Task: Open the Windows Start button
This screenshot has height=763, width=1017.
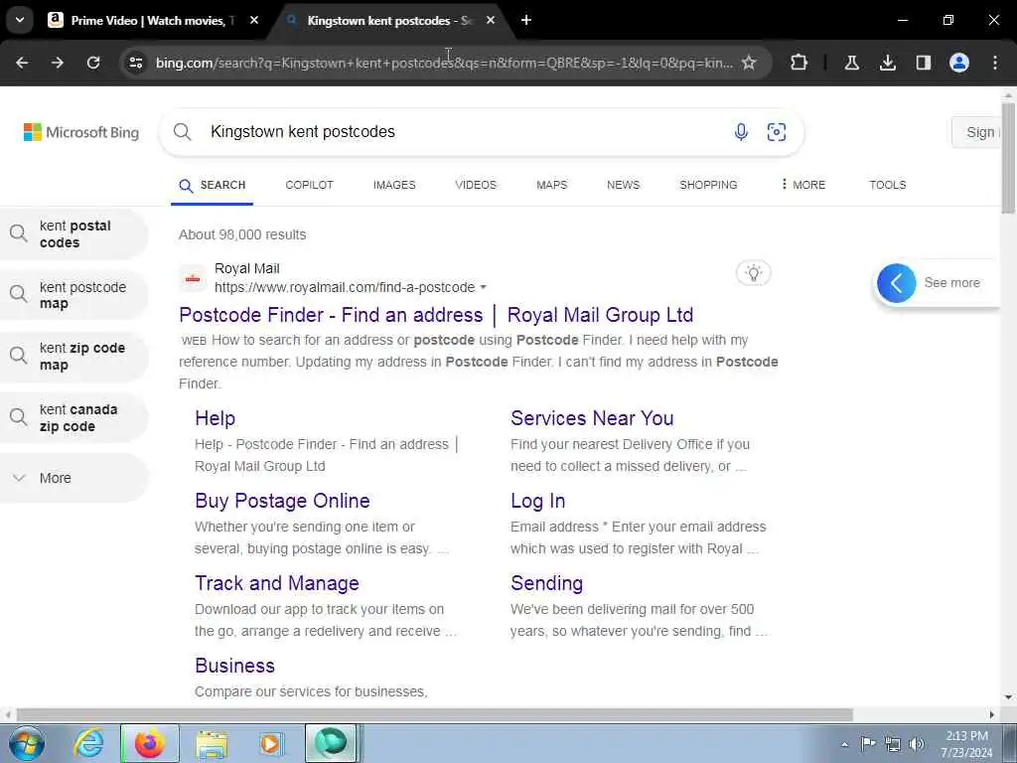Action: click(x=27, y=743)
